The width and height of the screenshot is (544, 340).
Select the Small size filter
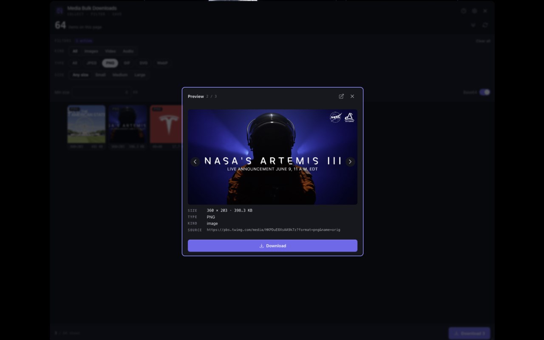tap(100, 75)
